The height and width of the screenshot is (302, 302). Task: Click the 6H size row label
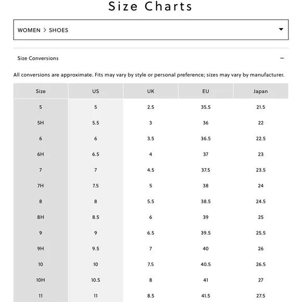(41, 154)
